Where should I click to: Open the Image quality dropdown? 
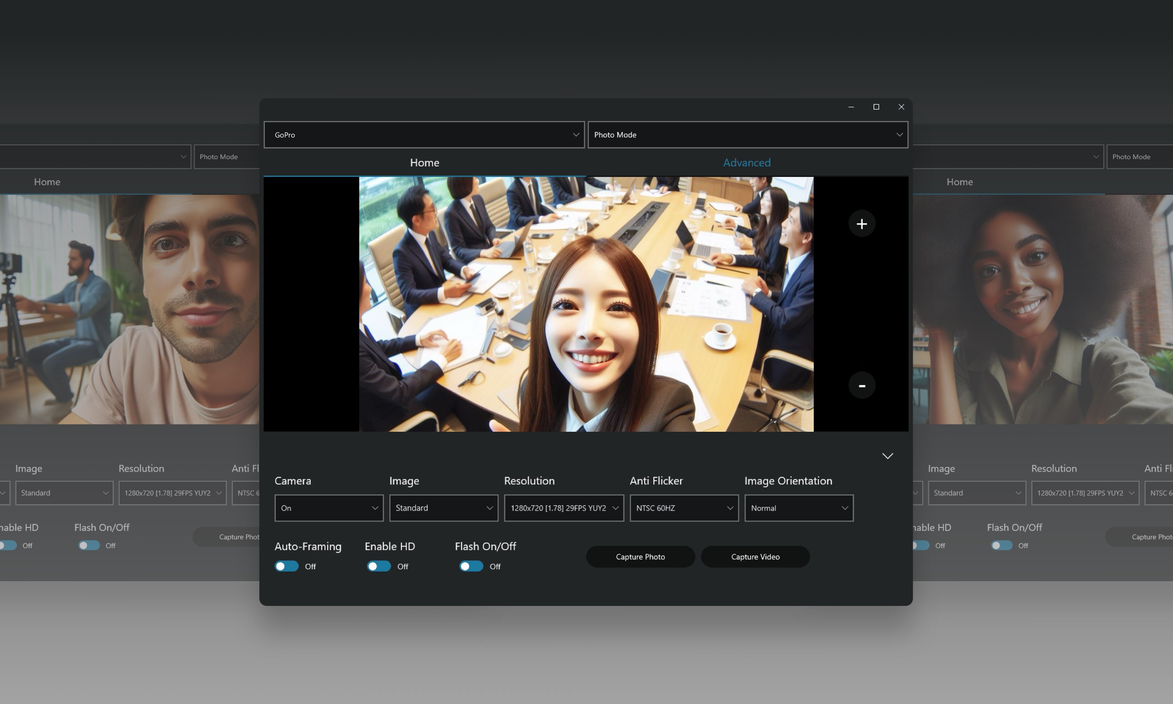443,507
